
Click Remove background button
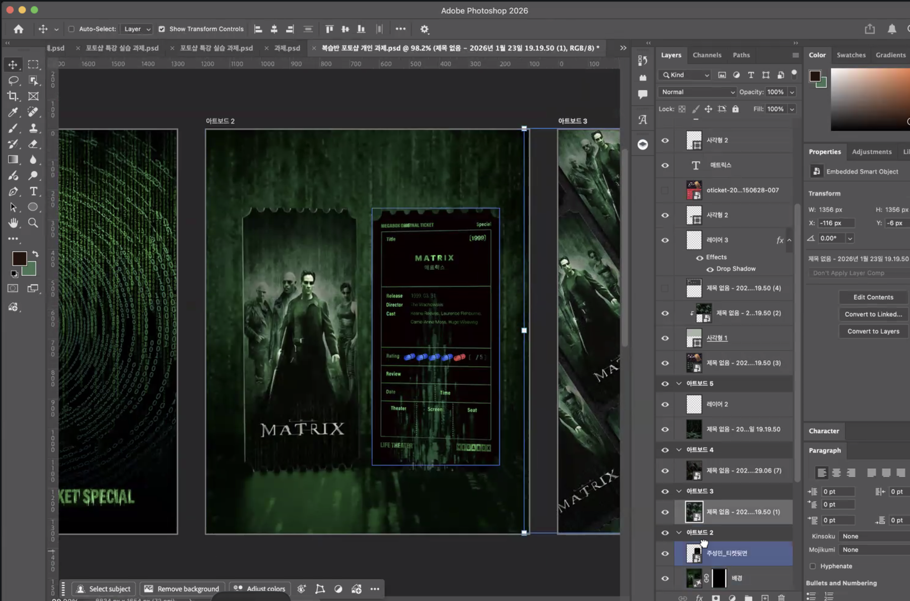[x=182, y=589]
